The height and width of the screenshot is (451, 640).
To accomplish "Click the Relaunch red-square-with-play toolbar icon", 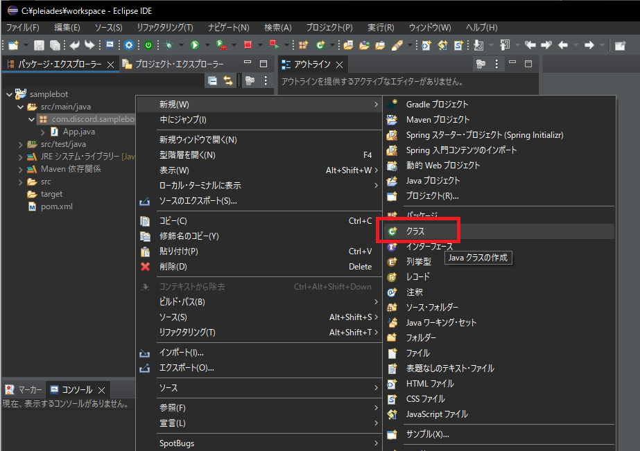I will tap(275, 44).
